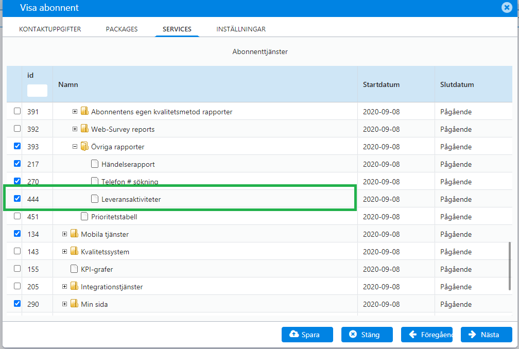Select the SERVICES tab
This screenshot has height=349, width=519.
(x=177, y=29)
